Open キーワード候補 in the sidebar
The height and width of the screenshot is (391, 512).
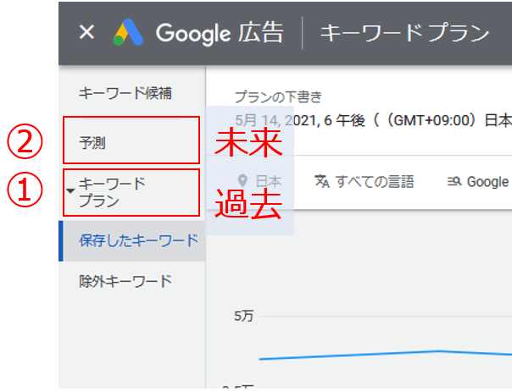pos(125,93)
